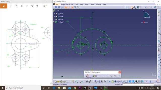Screen dimensions: 161x90
Task: Select the yz plane in the tree
Action: [x=60, y=16]
